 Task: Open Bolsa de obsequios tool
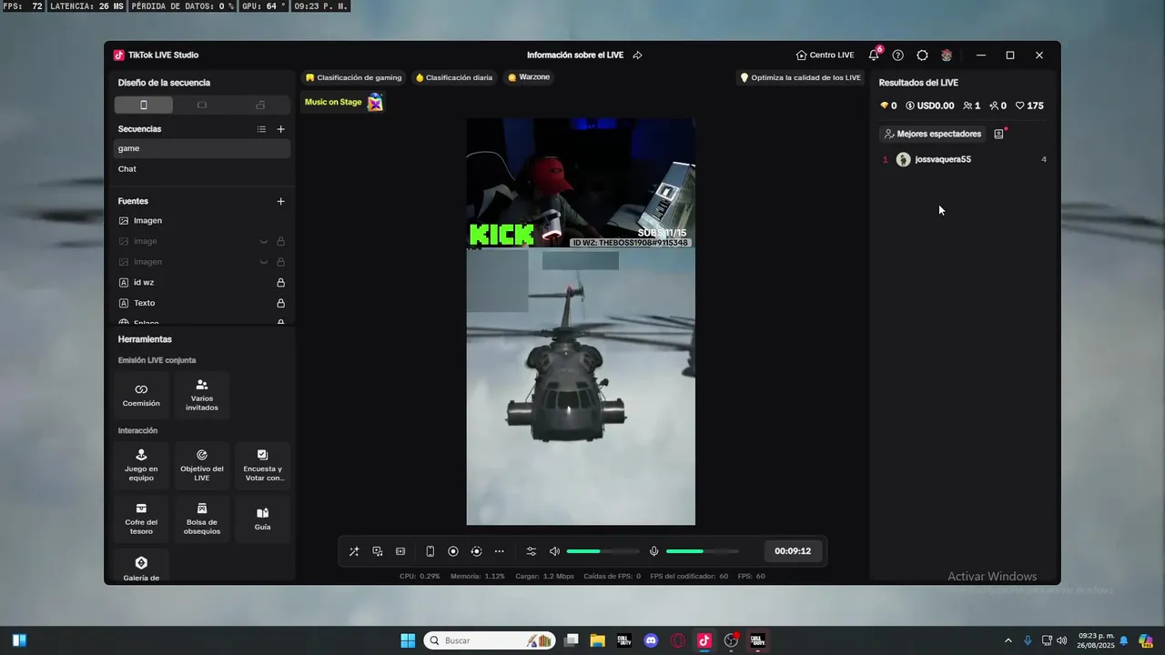[202, 519]
